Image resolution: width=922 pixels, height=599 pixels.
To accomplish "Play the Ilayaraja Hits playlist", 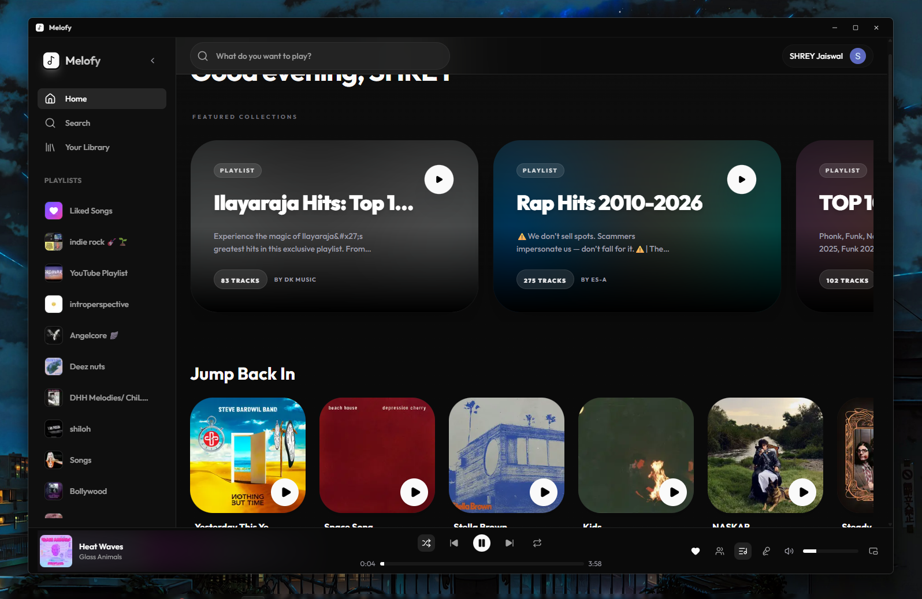I will [439, 179].
